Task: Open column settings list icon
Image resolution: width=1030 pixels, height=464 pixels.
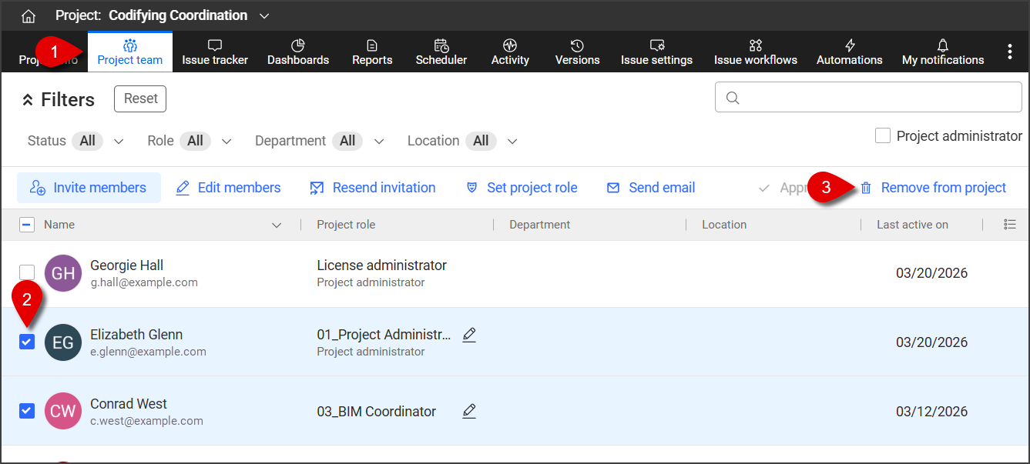Action: pyautogui.click(x=1009, y=225)
